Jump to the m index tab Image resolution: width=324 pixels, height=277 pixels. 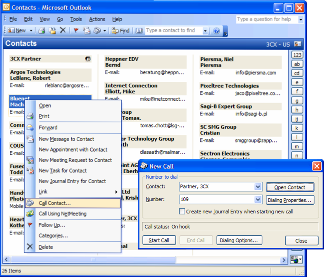click(x=297, y=146)
